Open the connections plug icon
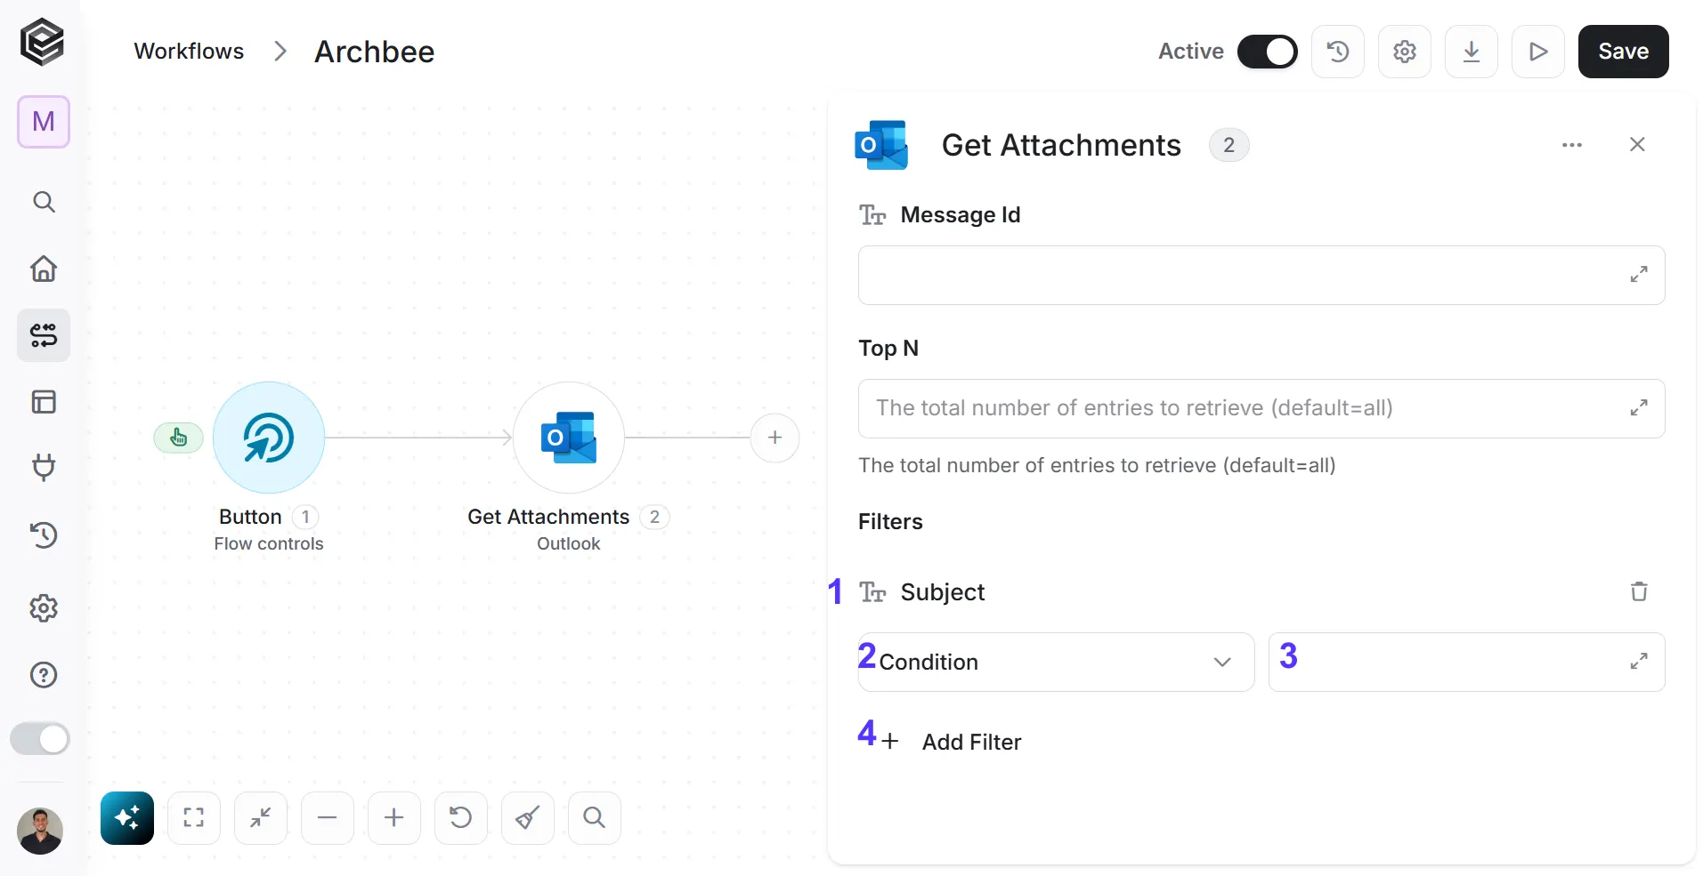The width and height of the screenshot is (1703, 876). (x=44, y=467)
